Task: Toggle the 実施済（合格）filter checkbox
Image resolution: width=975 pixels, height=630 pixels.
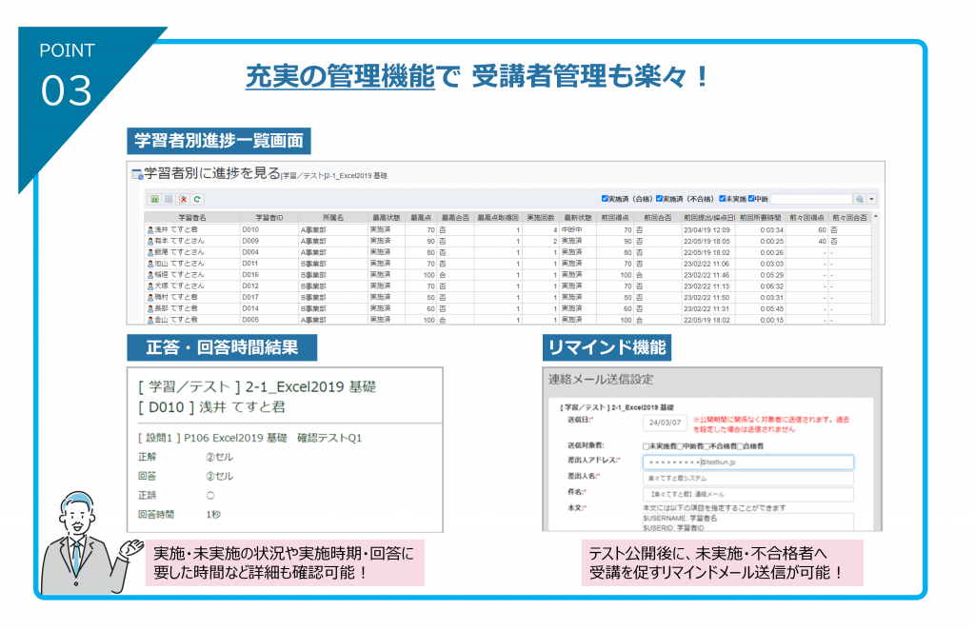Action: 605,199
